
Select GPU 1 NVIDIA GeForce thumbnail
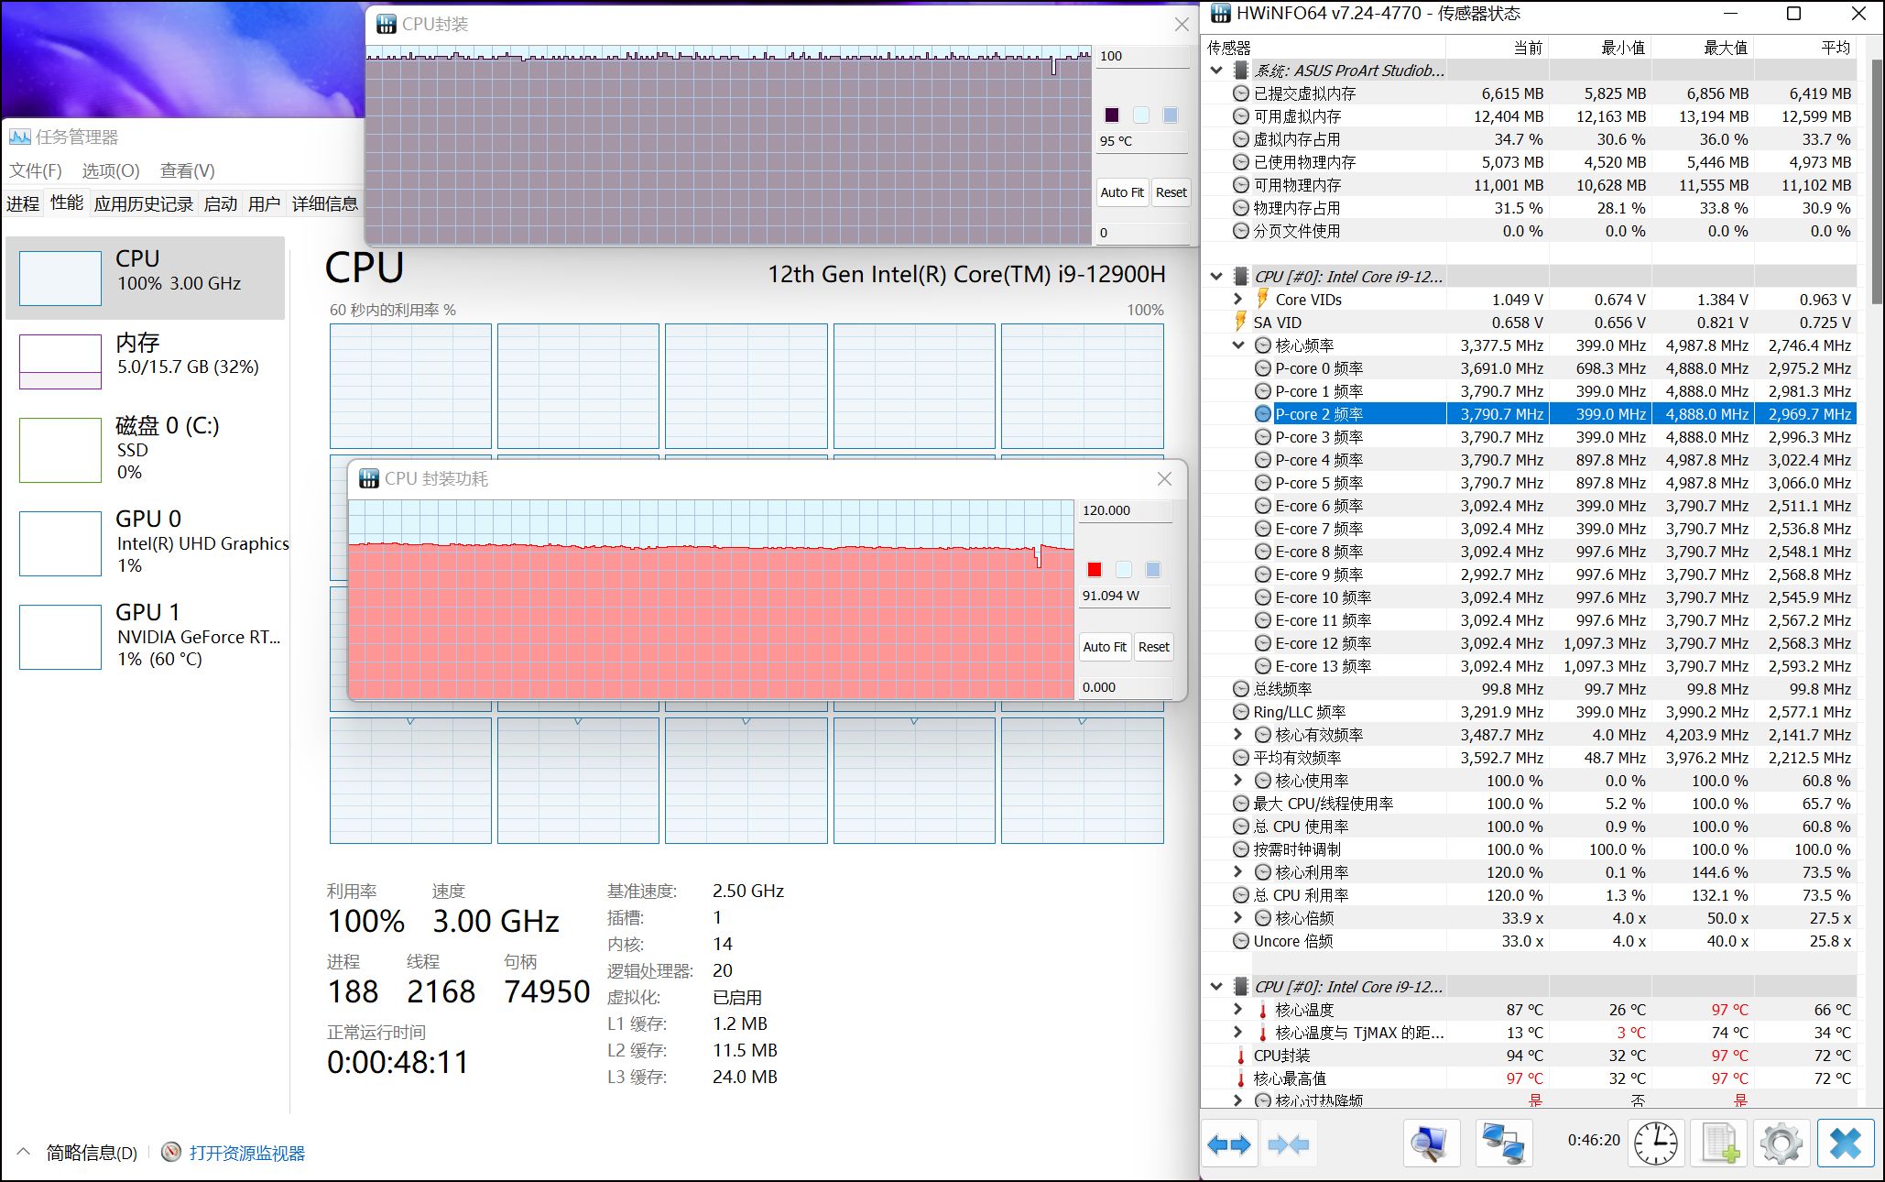(x=60, y=637)
